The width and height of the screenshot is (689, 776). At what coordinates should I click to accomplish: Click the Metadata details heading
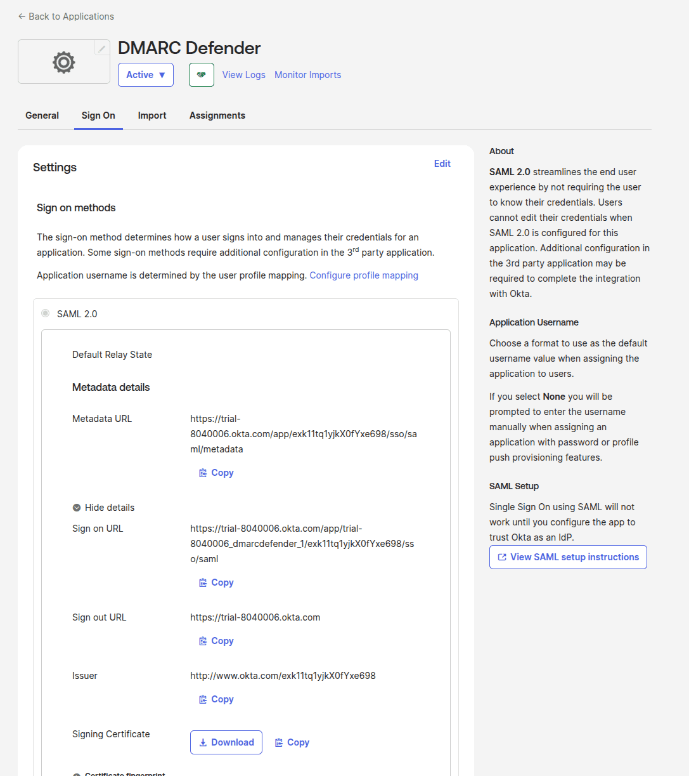coord(111,387)
